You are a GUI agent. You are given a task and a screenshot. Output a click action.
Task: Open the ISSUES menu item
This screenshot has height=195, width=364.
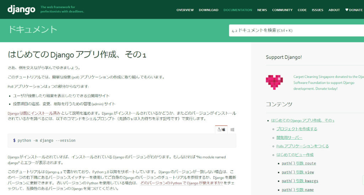(317, 10)
